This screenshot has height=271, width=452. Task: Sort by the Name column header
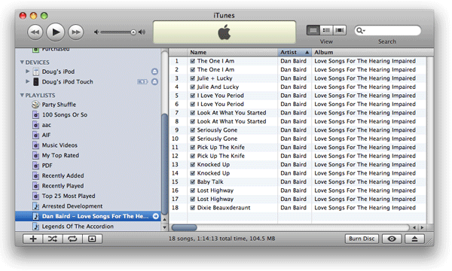pos(232,52)
